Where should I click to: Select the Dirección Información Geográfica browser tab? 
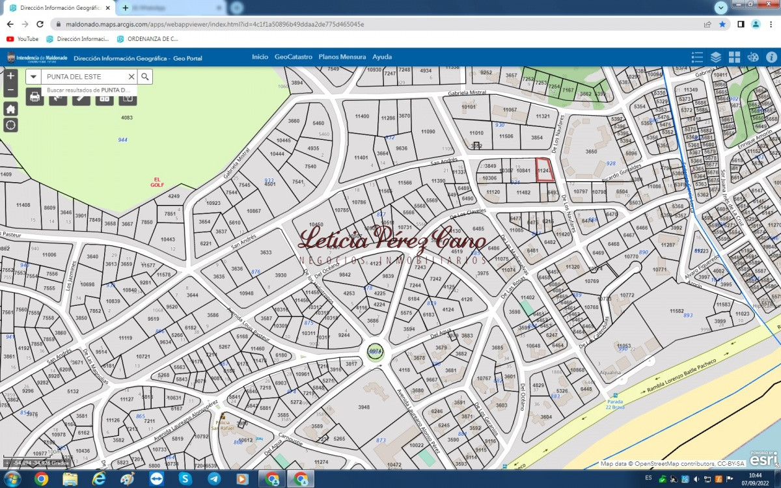coord(61,8)
